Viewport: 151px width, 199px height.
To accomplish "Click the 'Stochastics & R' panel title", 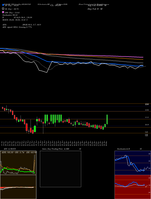I will 124,149.
